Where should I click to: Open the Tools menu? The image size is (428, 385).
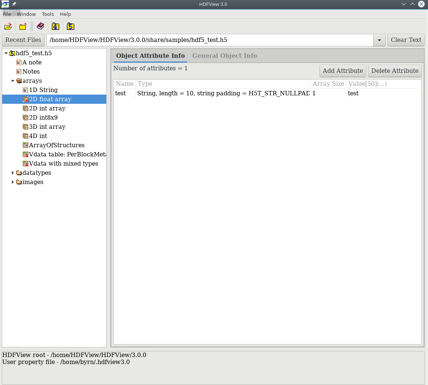click(x=48, y=14)
